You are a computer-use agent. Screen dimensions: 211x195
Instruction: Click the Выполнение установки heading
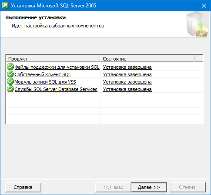[x=36, y=17]
